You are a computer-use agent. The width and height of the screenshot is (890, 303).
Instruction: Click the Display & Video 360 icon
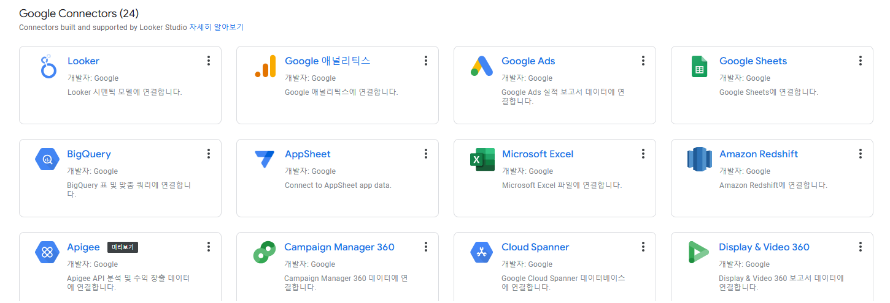[698, 252]
